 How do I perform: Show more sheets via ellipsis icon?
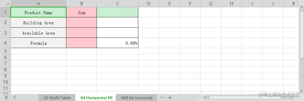pyautogui.click(x=162, y=97)
